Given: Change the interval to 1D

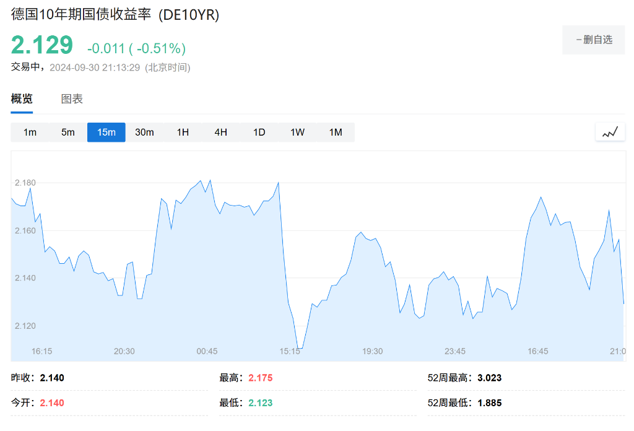Looking at the screenshot, I should pyautogui.click(x=259, y=133).
